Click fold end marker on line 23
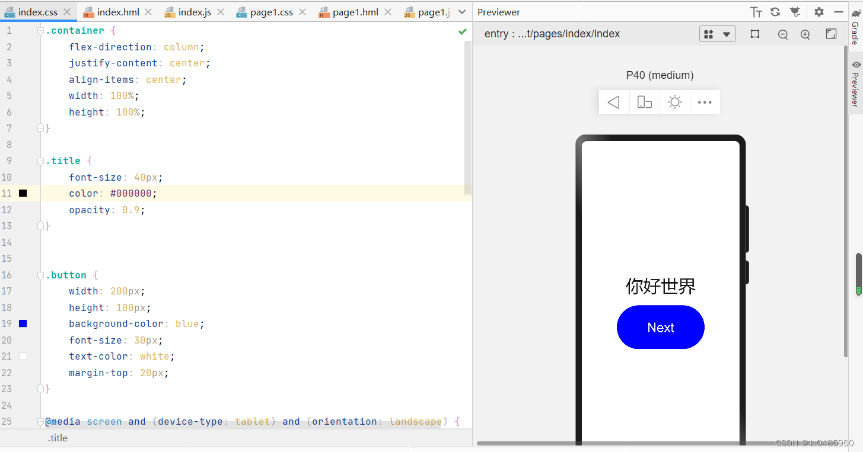The width and height of the screenshot is (863, 452). [40, 388]
